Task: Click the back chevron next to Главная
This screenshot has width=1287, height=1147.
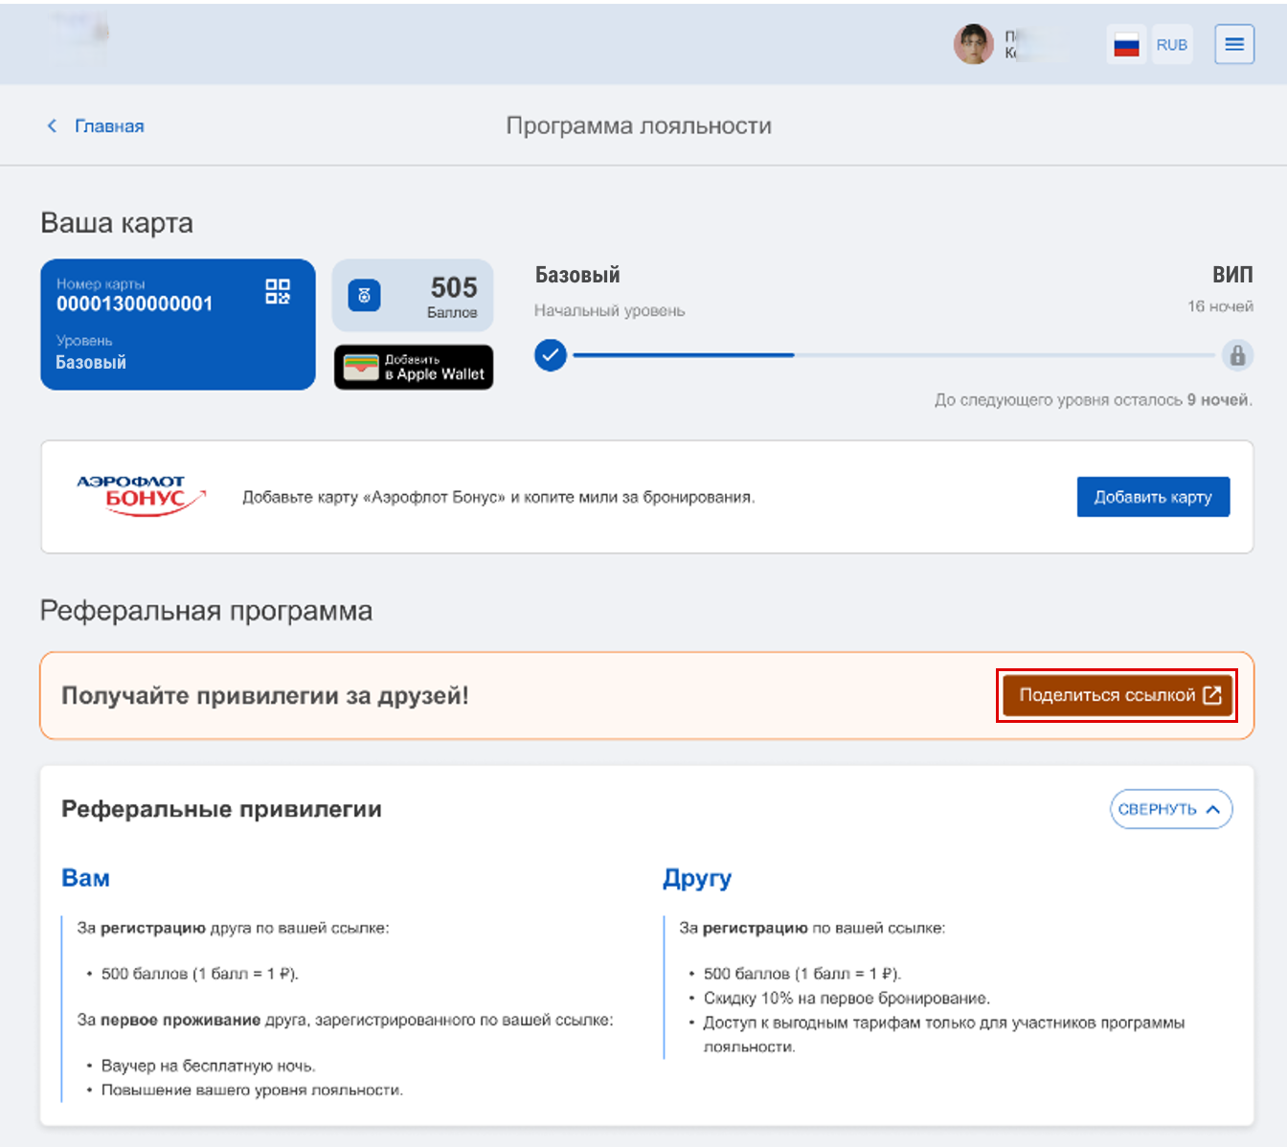Action: coord(52,125)
